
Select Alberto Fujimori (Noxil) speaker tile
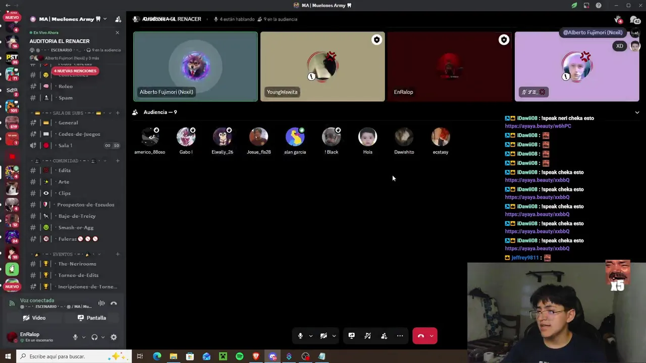click(x=195, y=67)
